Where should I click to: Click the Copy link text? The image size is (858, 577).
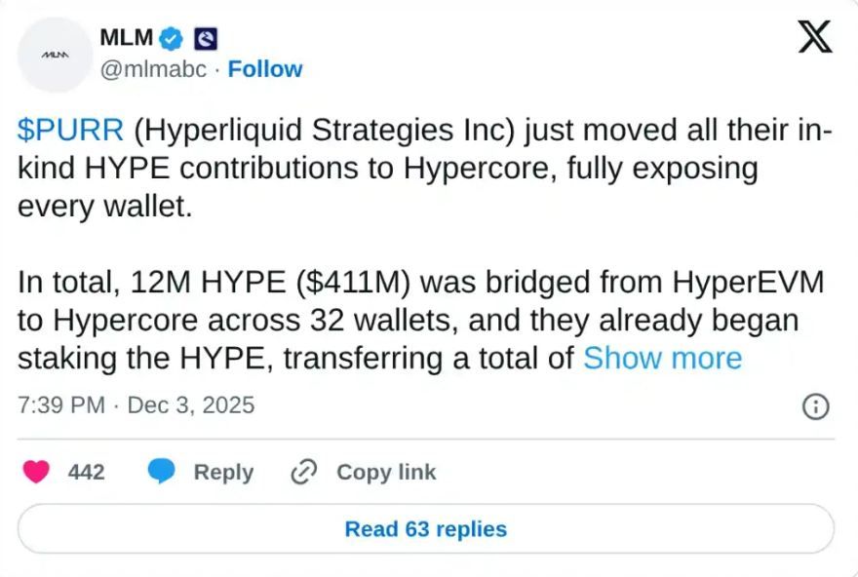[386, 472]
